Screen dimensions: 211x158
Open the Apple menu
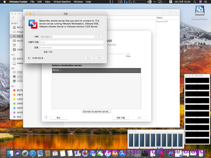click(4, 2)
